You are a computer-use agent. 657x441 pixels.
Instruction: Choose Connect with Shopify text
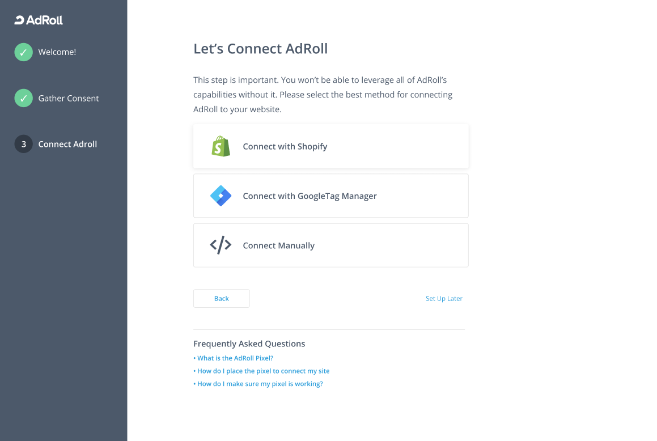(x=285, y=146)
